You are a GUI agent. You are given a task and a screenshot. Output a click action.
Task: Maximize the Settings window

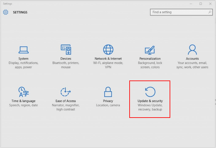click(x=200, y=4)
